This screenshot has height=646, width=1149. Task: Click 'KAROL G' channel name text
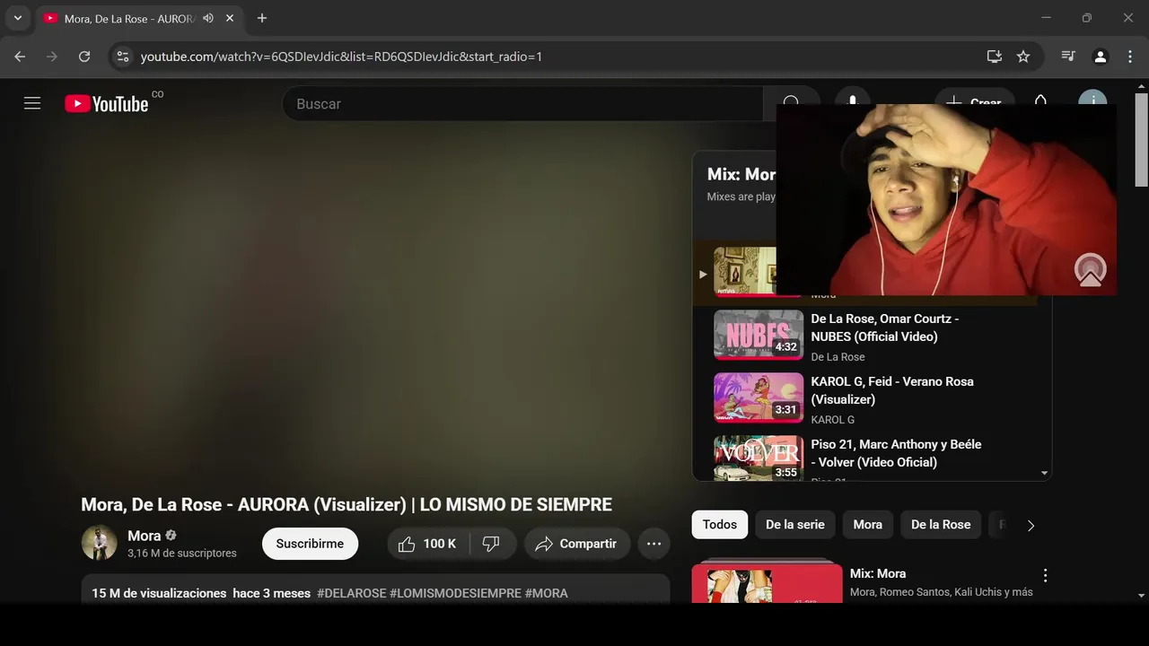pos(832,420)
